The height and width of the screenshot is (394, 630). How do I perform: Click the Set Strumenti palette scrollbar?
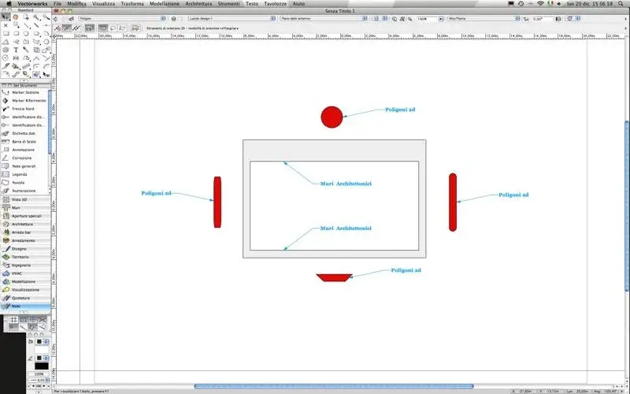click(50, 122)
